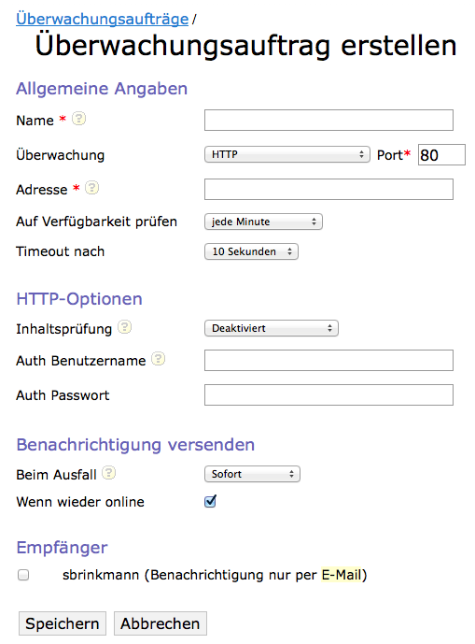475x644 pixels.
Task: Click help icon next to Auth Benutzername
Action: (159, 359)
